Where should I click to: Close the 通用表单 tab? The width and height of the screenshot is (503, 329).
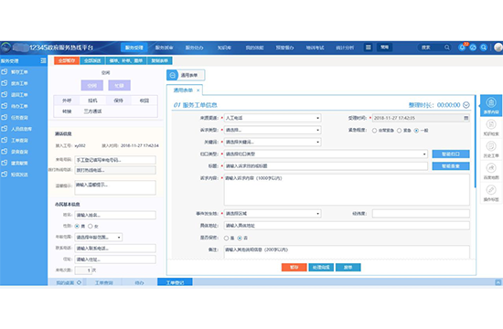click(x=198, y=90)
